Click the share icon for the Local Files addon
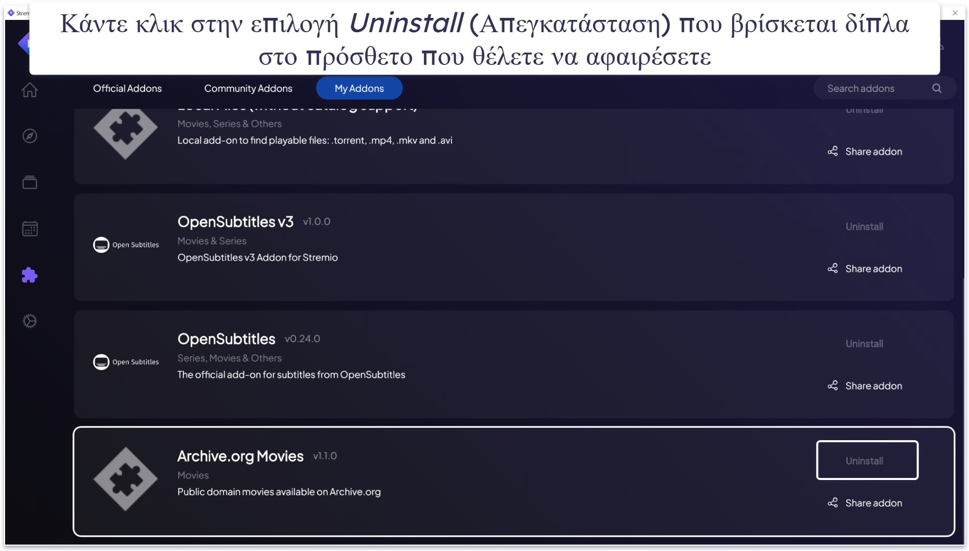The image size is (969, 551). pos(832,152)
